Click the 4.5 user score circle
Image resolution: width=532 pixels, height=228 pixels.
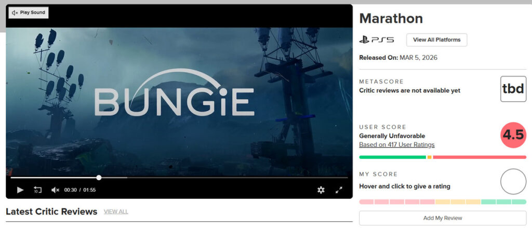tap(513, 135)
